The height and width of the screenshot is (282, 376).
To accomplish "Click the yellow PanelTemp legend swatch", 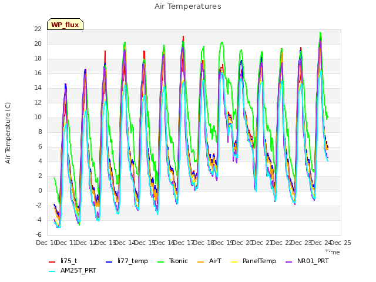I will [234, 262].
